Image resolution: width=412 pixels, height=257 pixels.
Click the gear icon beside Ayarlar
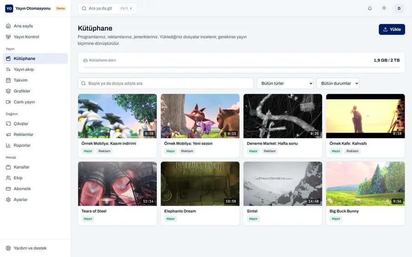coord(8,199)
